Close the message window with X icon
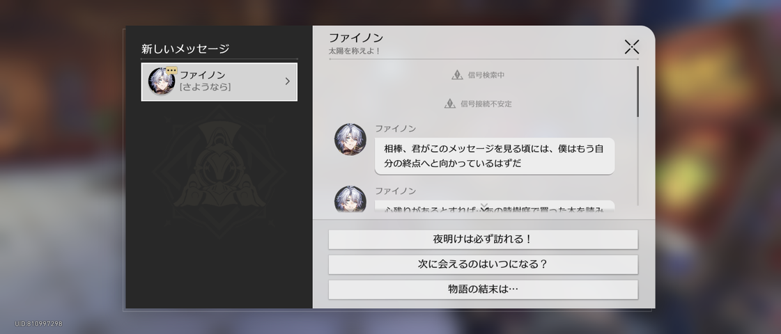 pos(632,47)
